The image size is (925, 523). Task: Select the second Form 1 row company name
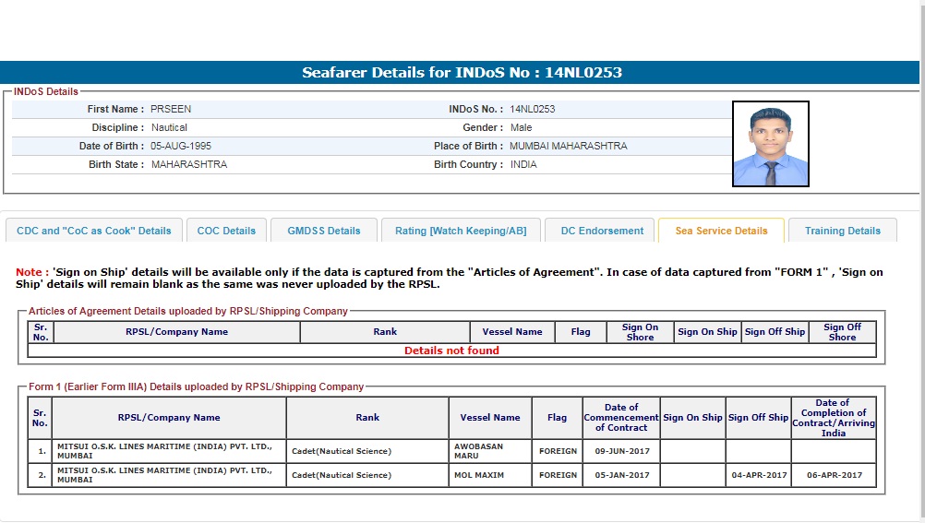click(x=164, y=475)
